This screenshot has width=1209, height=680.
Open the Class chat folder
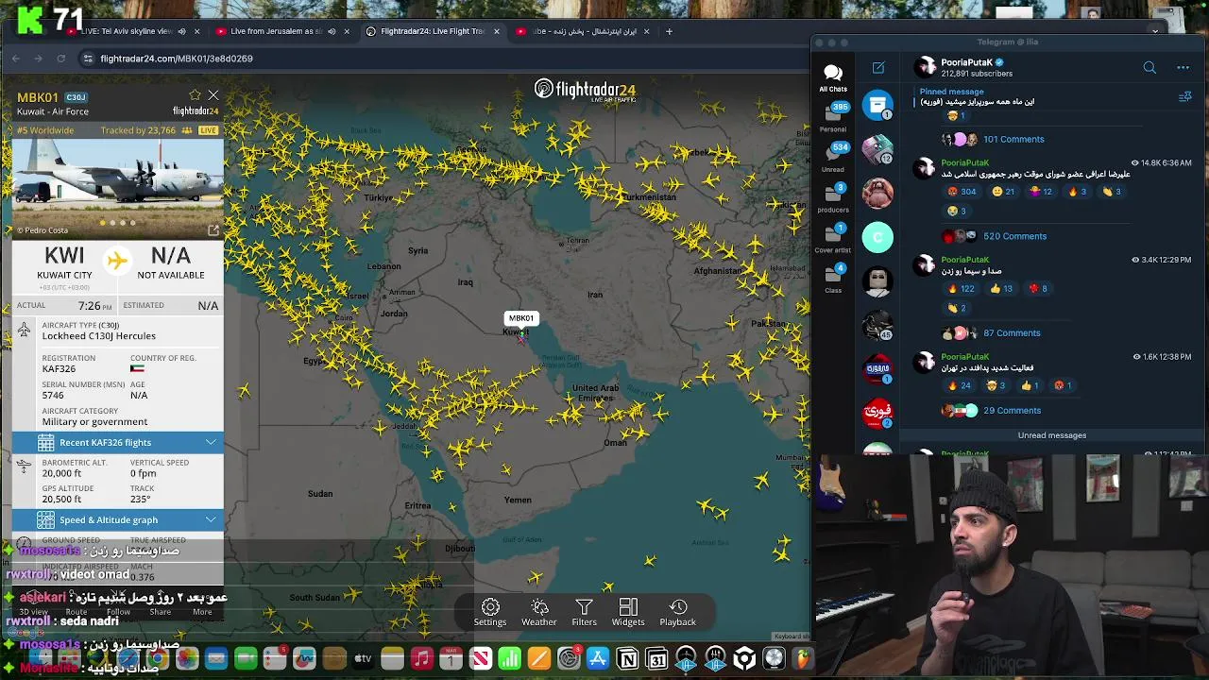tap(833, 279)
